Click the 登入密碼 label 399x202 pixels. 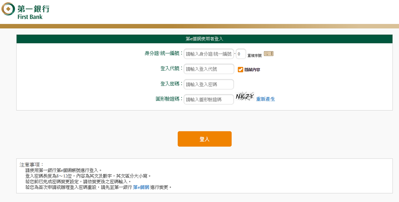click(172, 84)
